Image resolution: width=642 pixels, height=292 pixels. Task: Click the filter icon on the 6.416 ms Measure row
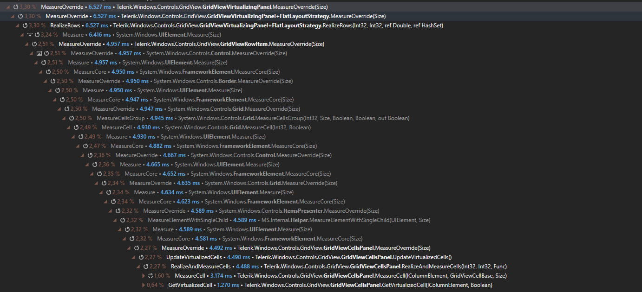pos(30,35)
